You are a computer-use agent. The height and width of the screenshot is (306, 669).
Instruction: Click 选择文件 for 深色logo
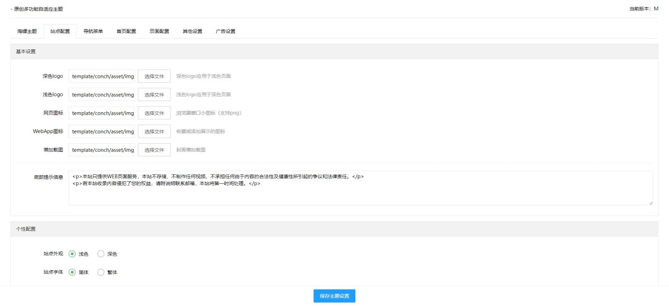click(x=154, y=76)
